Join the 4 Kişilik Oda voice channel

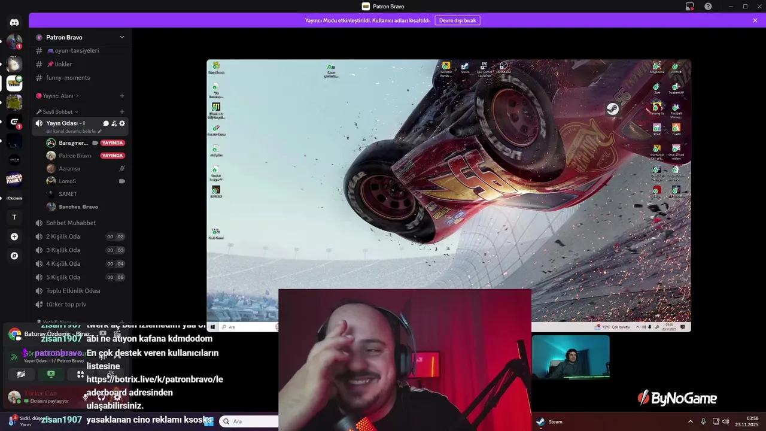click(x=80, y=263)
